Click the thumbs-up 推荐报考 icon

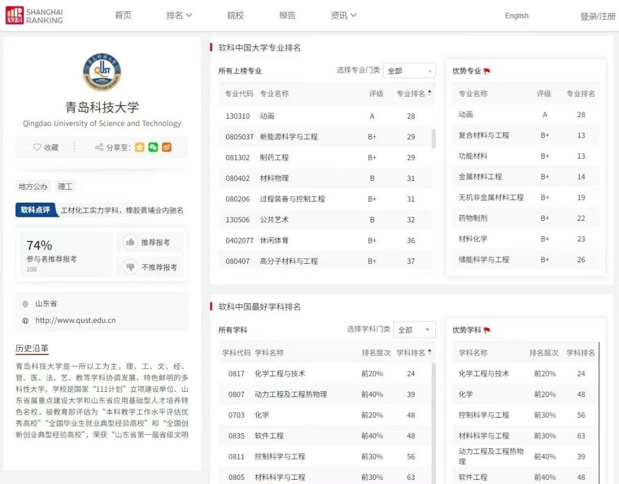click(130, 242)
